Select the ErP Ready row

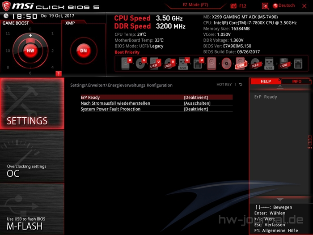[x=156, y=97]
